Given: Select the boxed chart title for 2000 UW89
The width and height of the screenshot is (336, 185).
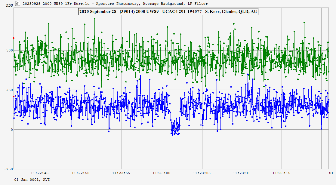Looking at the screenshot, I should 168,12.
